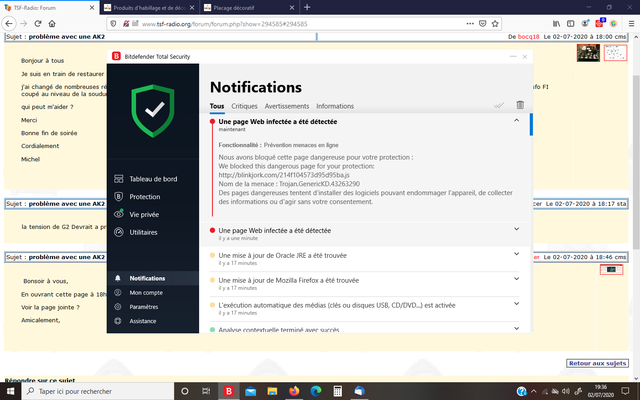This screenshot has width=640, height=400.
Task: Switch to the Avertissements tab
Action: [x=287, y=106]
